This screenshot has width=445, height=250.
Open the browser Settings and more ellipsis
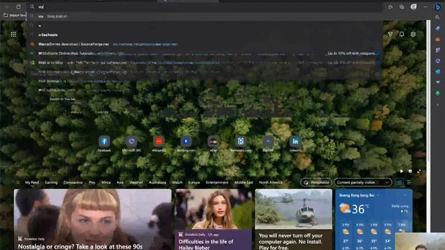425,7
